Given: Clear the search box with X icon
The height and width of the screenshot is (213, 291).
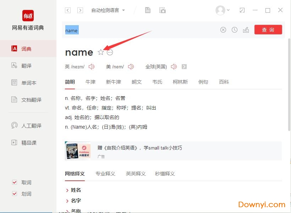Looking at the screenshot, I should click(x=223, y=30).
